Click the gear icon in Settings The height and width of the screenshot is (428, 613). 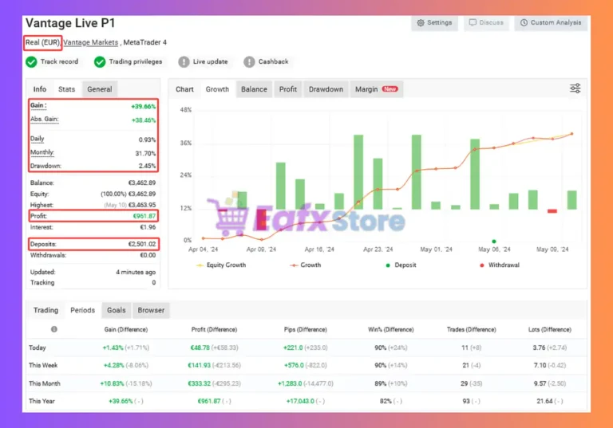[421, 22]
